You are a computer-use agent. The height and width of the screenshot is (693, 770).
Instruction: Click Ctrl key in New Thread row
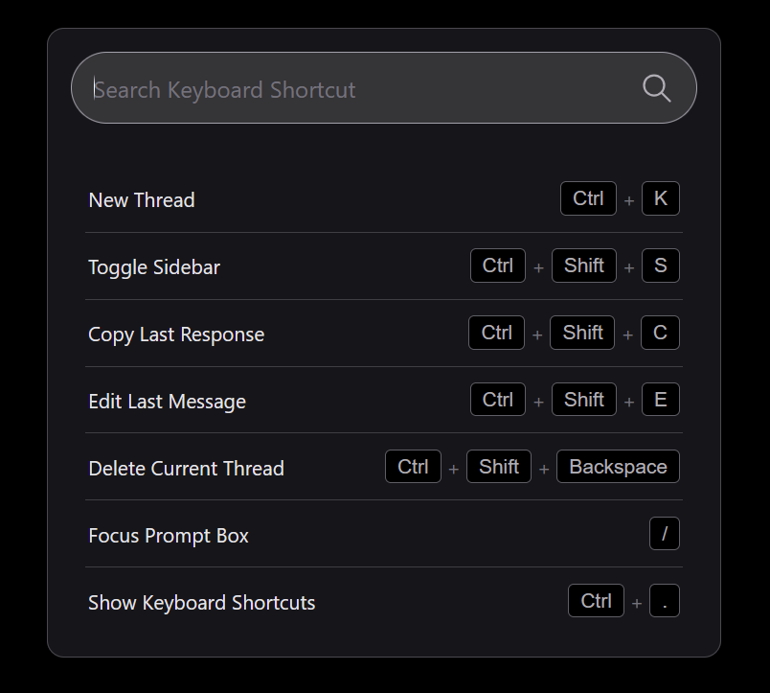coord(588,198)
